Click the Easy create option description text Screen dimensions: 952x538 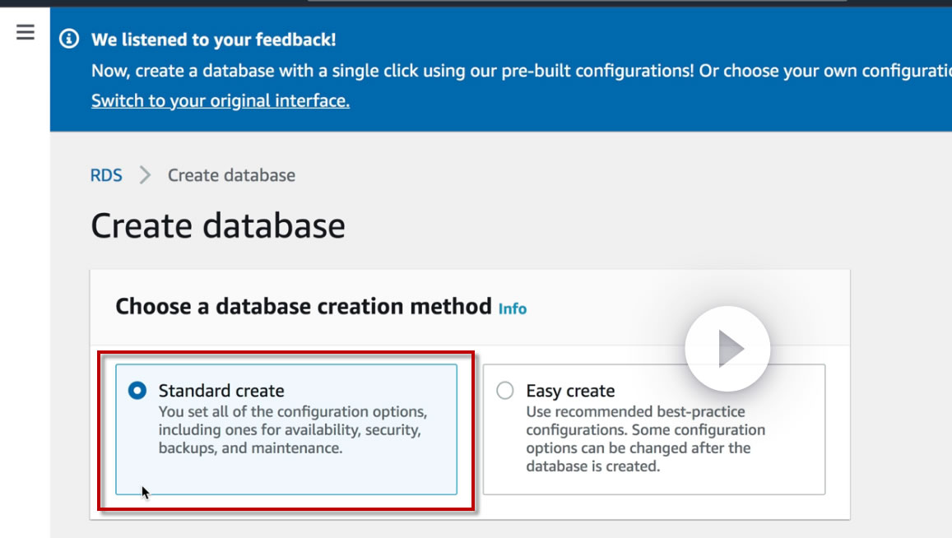(645, 438)
